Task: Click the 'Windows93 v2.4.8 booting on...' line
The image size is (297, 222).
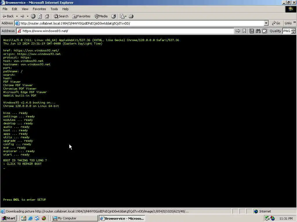Action: (29, 103)
